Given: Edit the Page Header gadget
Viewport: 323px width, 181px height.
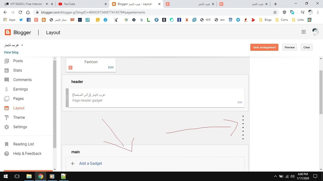Looking at the screenshot, I should pyautogui.click(x=240, y=102).
